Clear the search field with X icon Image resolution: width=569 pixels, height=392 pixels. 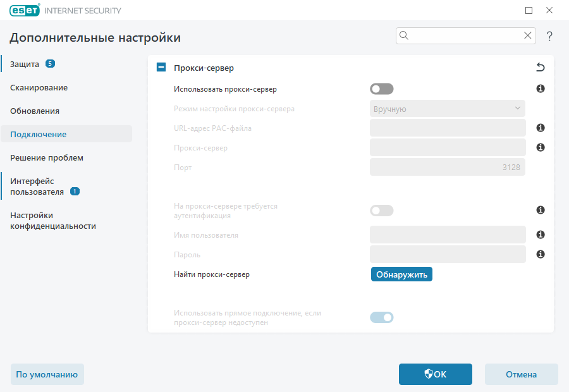coord(528,35)
